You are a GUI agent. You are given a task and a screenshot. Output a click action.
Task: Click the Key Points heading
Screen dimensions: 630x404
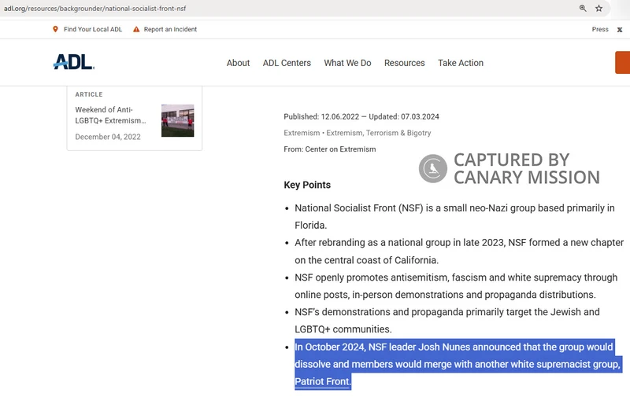pos(307,185)
